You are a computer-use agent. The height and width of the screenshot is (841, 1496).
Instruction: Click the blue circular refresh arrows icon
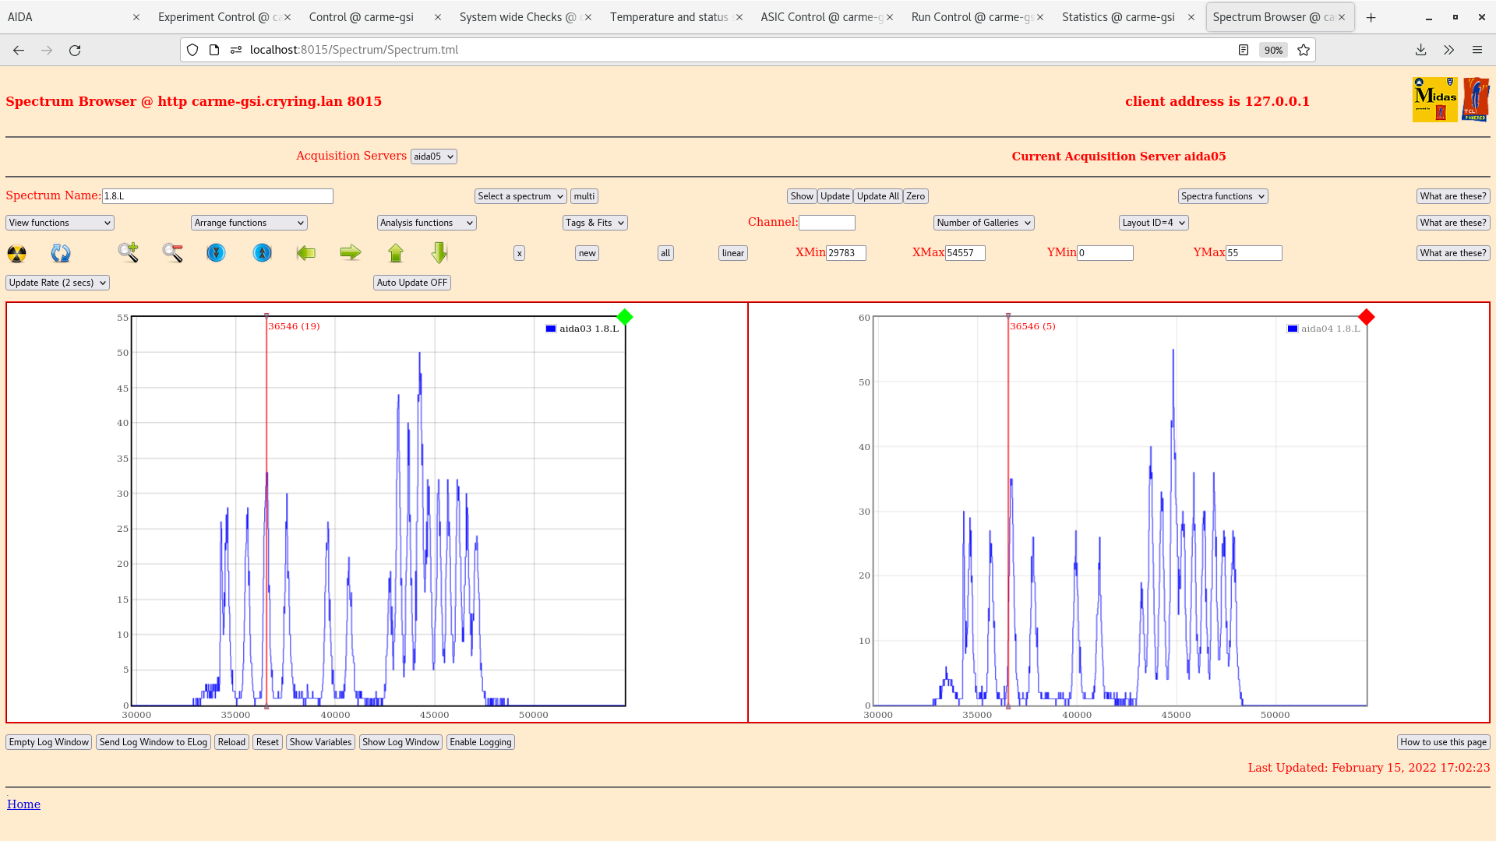click(61, 253)
